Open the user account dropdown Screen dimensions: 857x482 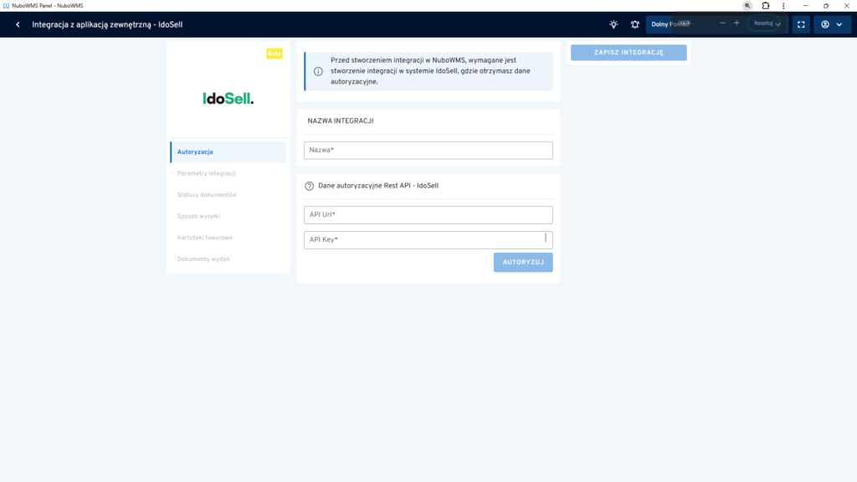(x=831, y=24)
